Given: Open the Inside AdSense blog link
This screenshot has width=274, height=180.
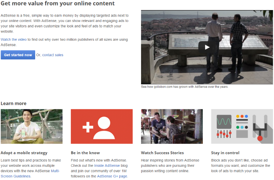Looking at the screenshot, I should (x=107, y=165).
